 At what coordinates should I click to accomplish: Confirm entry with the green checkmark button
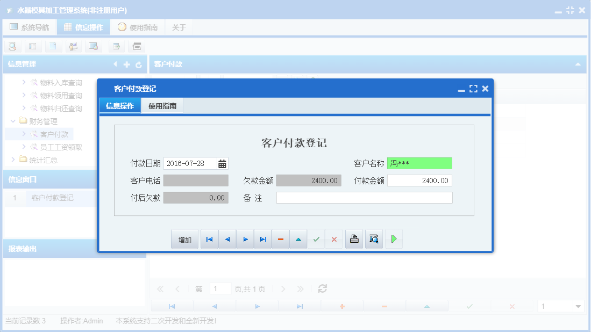point(317,239)
